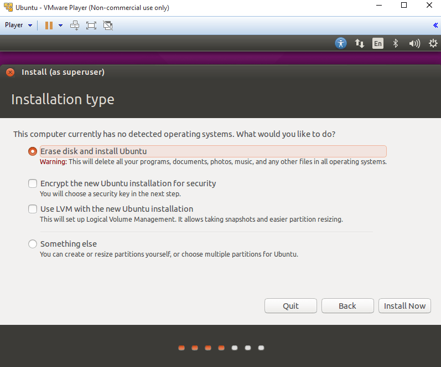Image resolution: width=441 pixels, height=367 pixels.
Task: Open the sound volume indicator
Action: click(x=414, y=43)
